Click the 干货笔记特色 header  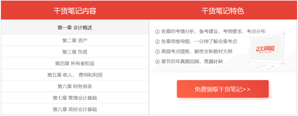[222, 11]
